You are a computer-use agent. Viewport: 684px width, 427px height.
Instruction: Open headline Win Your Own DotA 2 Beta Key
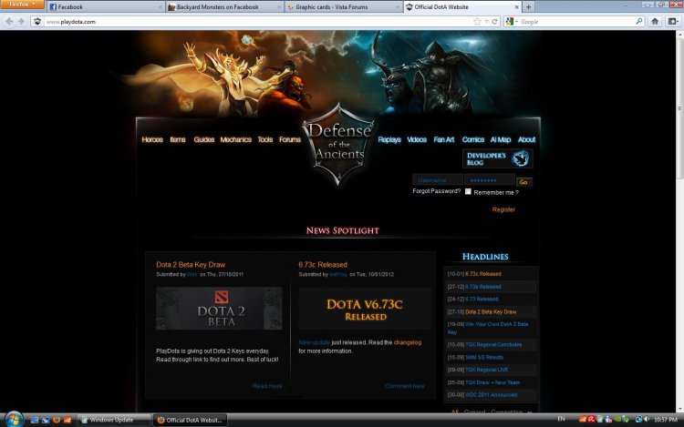point(488,328)
